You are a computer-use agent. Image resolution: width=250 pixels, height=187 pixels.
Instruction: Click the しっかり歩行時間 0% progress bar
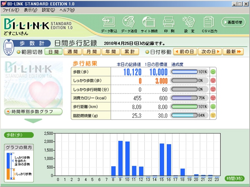185,89
